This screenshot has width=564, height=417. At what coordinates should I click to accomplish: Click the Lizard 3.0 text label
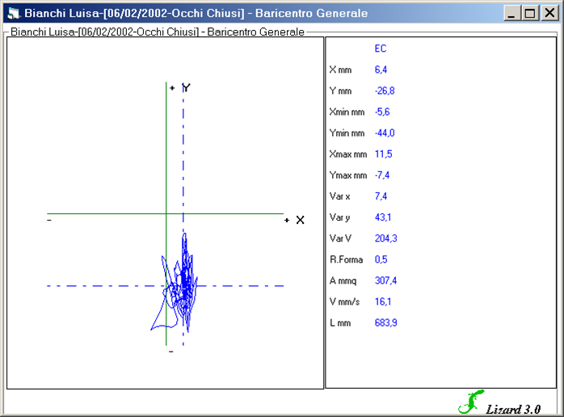tap(512, 408)
